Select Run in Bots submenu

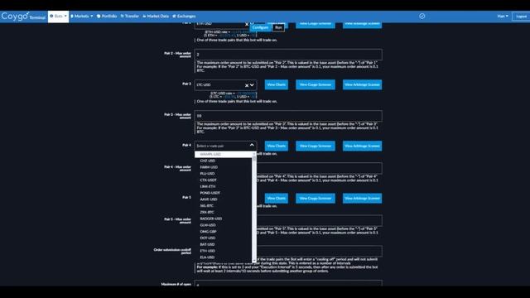click(278, 27)
